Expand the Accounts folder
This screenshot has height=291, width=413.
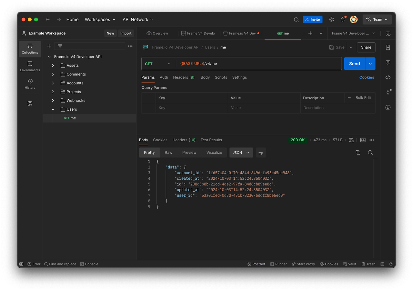53,83
